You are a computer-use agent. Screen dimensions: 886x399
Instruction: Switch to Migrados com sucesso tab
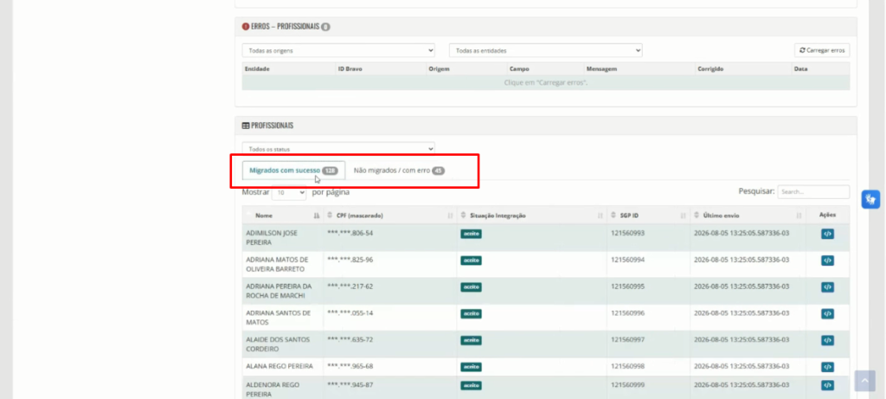[x=293, y=171]
